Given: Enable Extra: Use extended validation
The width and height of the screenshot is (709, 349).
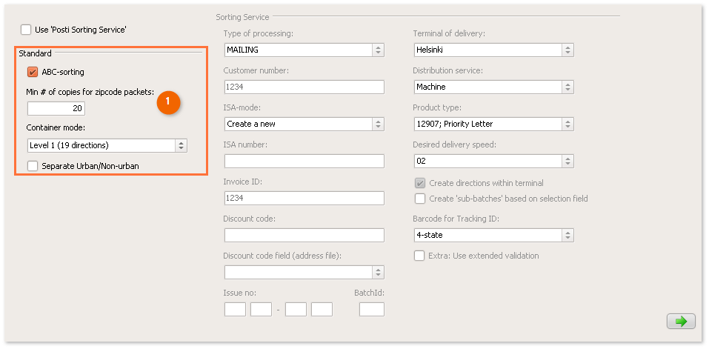Looking at the screenshot, I should [x=420, y=256].
